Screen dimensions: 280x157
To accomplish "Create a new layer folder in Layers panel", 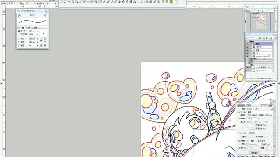I will click(x=263, y=38).
